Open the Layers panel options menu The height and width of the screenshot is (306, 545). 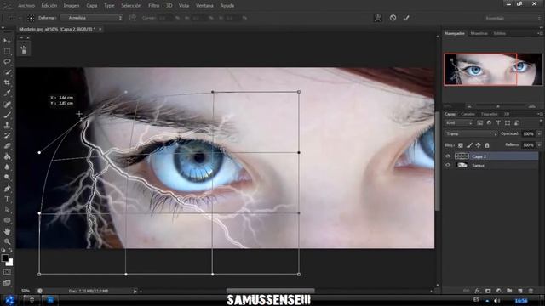tap(540, 114)
